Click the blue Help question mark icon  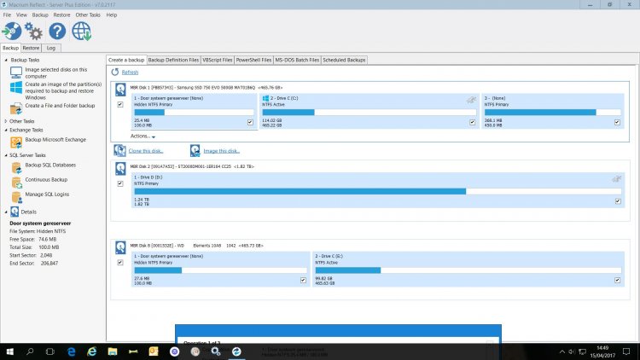point(57,32)
